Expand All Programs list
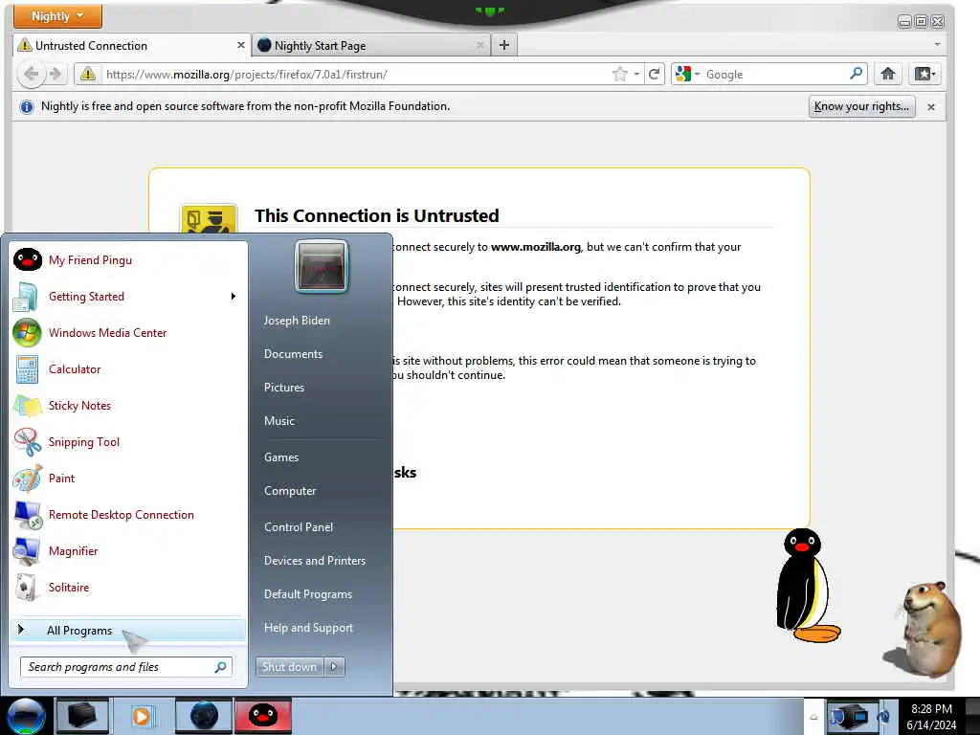This screenshot has height=735, width=980. click(127, 630)
